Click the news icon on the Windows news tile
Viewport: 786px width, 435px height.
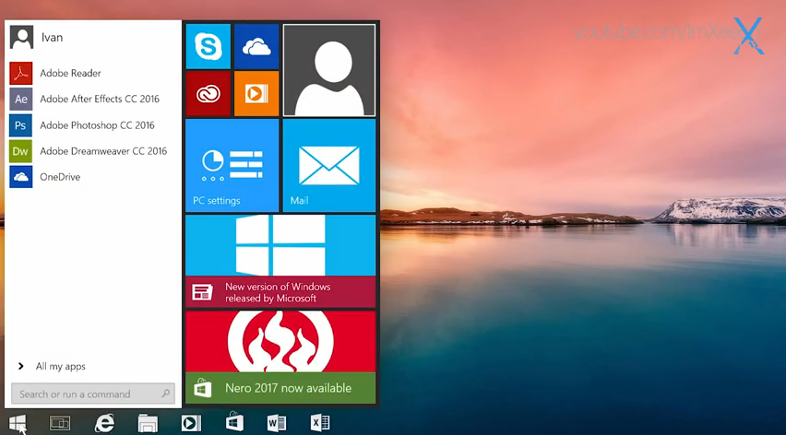click(202, 292)
